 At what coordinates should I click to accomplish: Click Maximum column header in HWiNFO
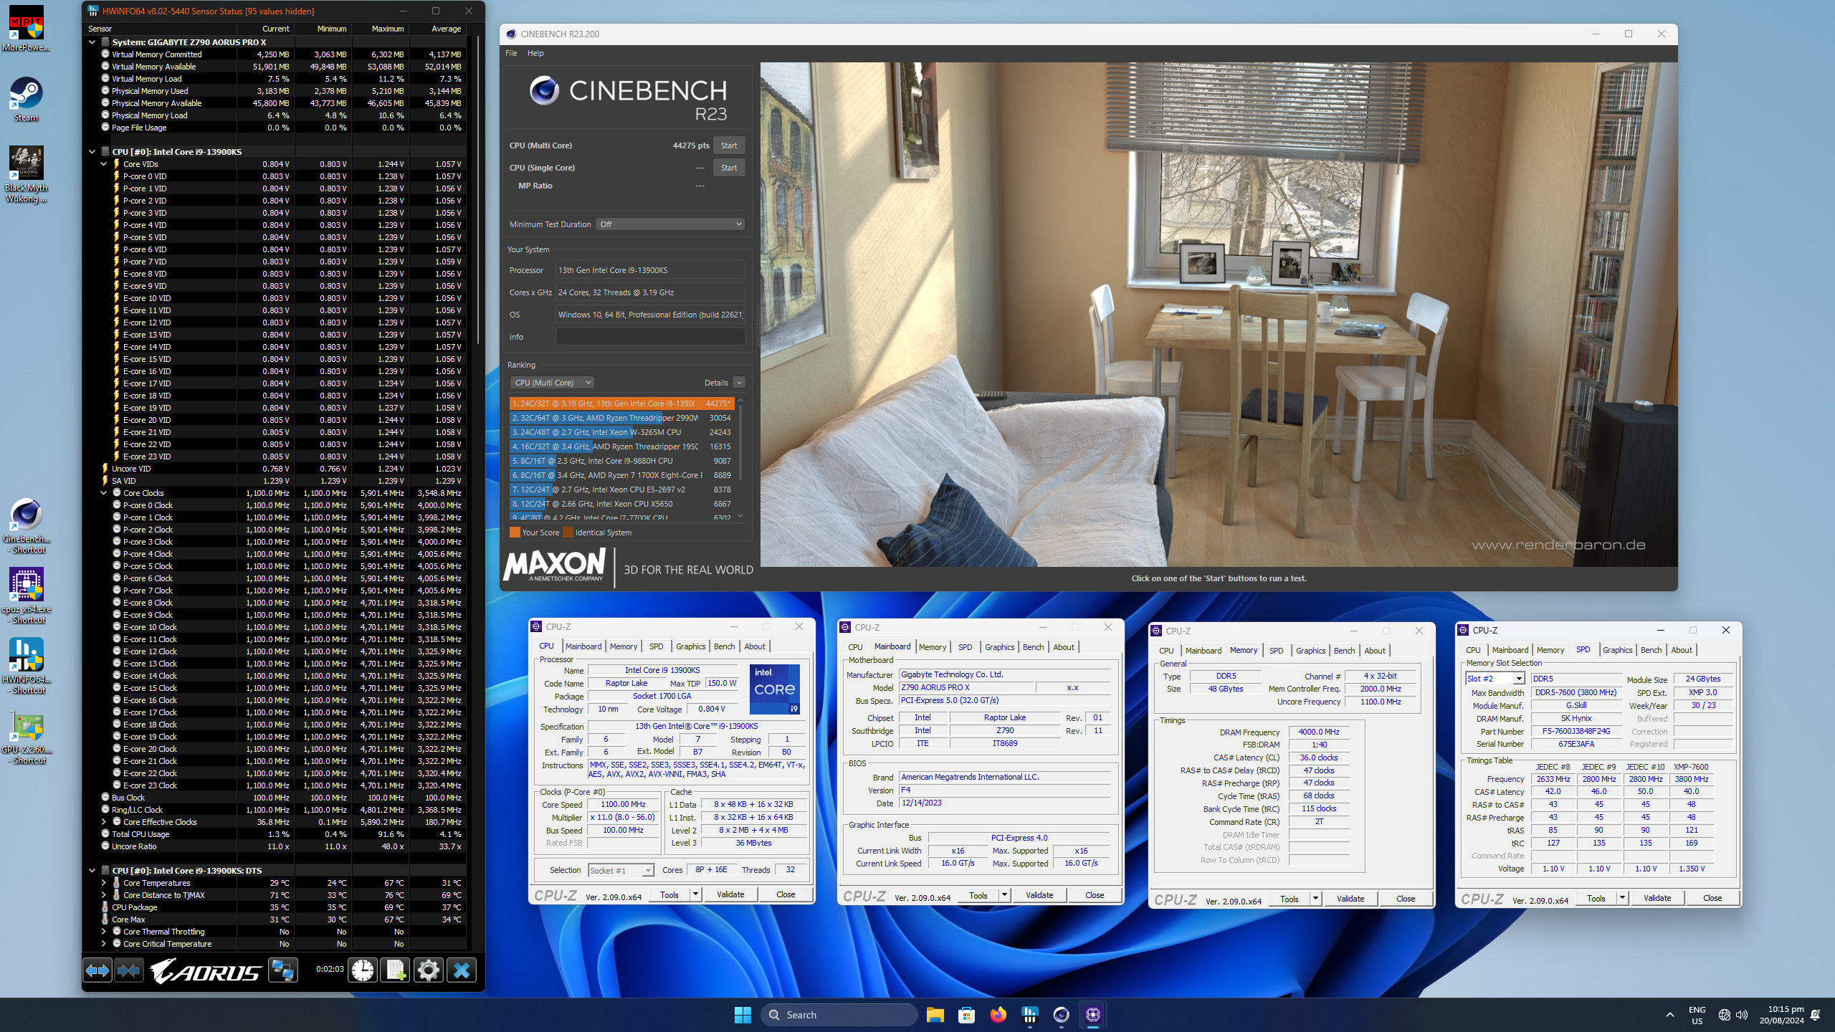pos(387,29)
